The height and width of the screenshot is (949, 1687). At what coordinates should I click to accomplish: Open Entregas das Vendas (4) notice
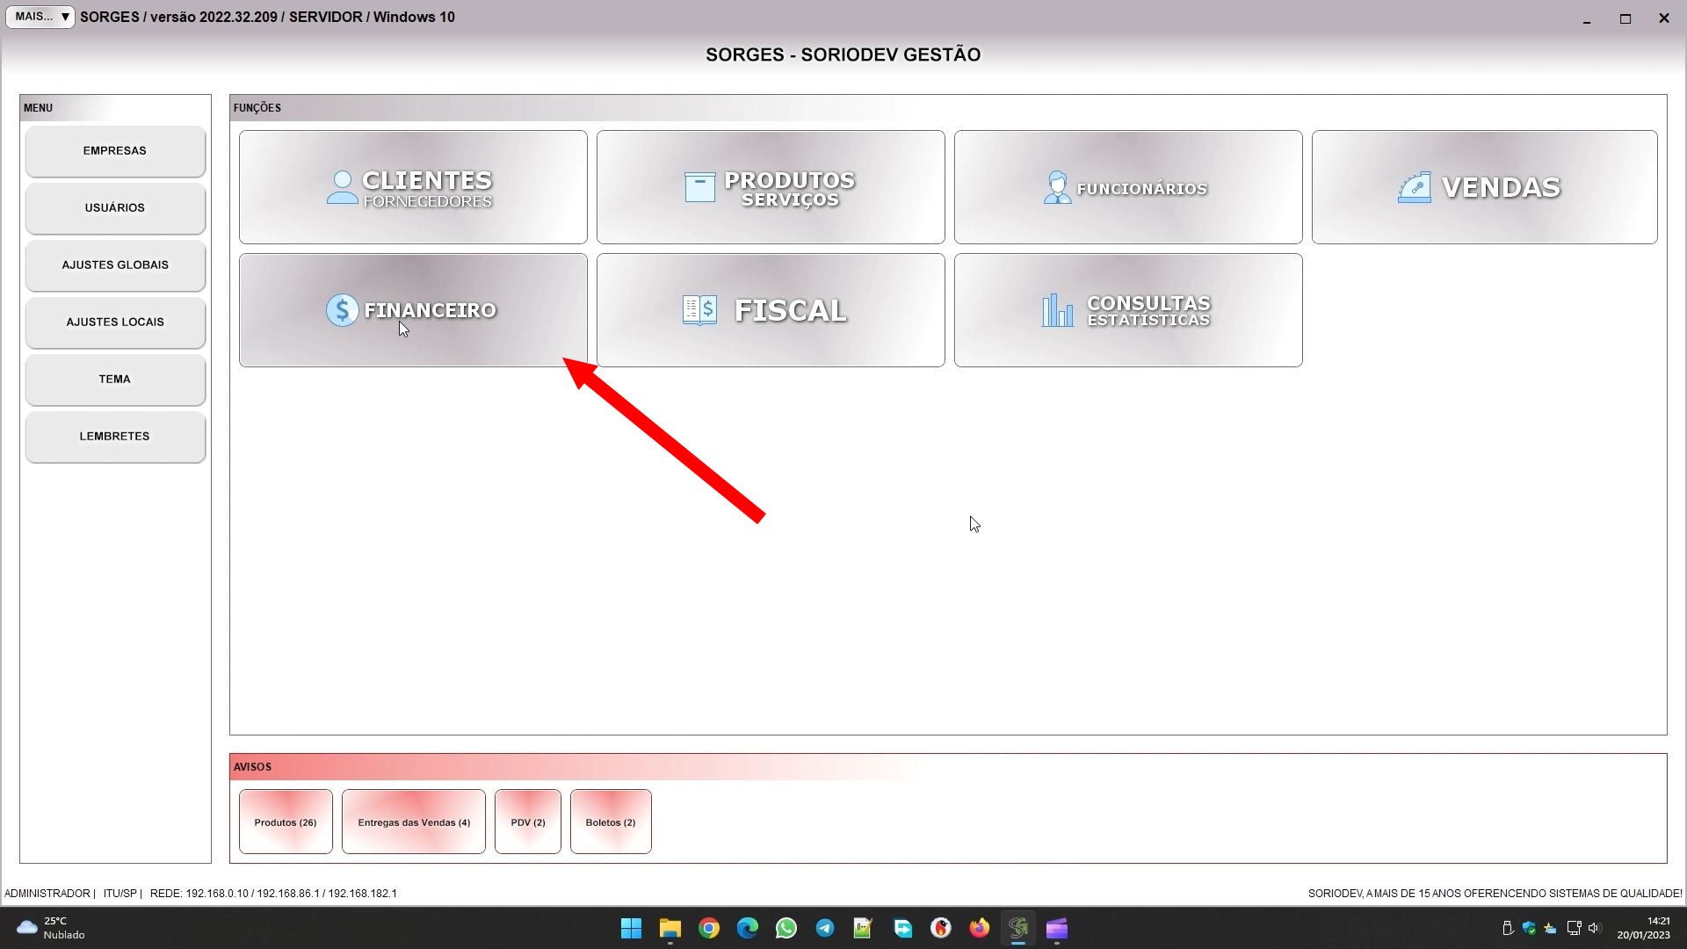pyautogui.click(x=414, y=822)
